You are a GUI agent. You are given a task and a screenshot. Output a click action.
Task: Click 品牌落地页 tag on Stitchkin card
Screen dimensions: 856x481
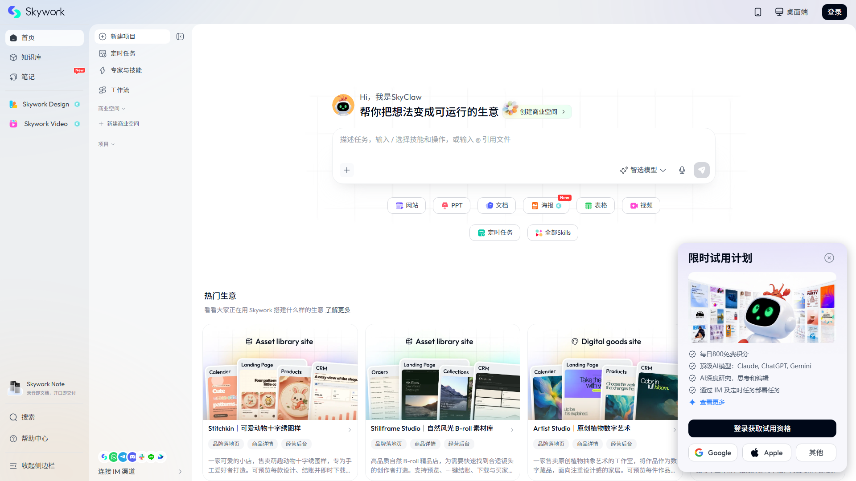pos(226,444)
